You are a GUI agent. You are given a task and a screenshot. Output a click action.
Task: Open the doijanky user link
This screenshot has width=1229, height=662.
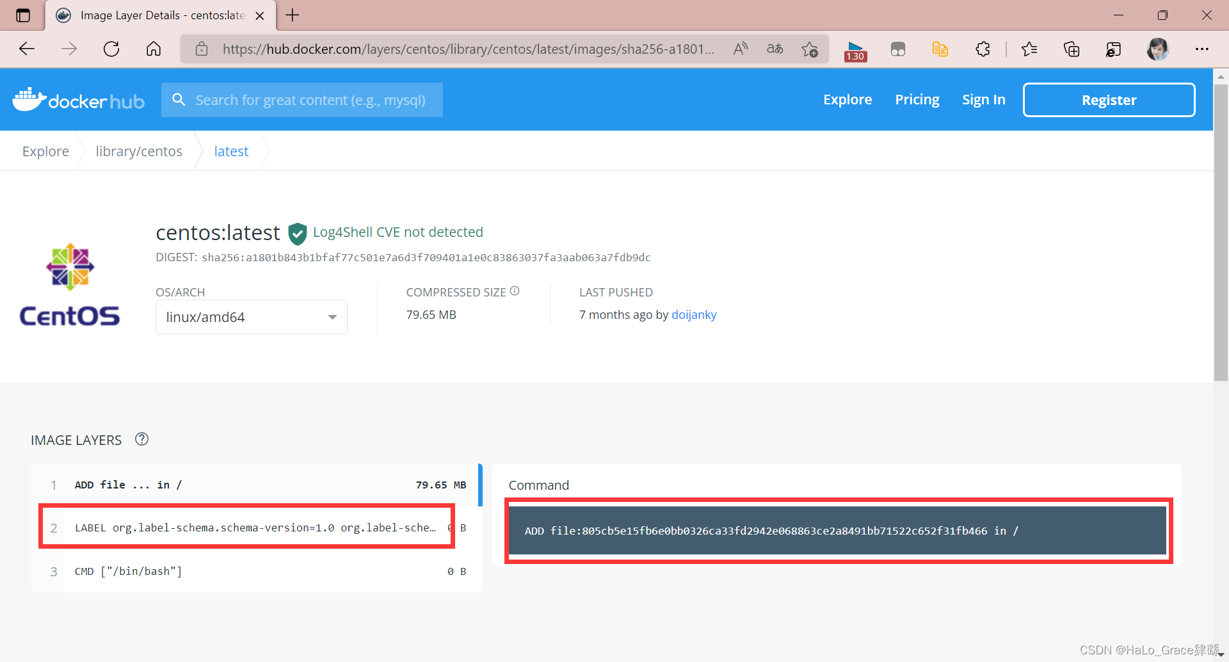pyautogui.click(x=694, y=314)
